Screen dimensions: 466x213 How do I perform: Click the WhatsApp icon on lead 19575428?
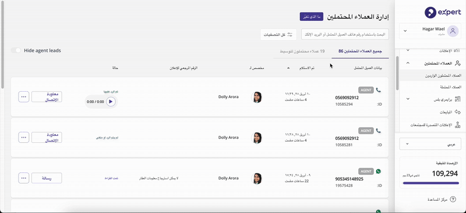[x=378, y=171]
